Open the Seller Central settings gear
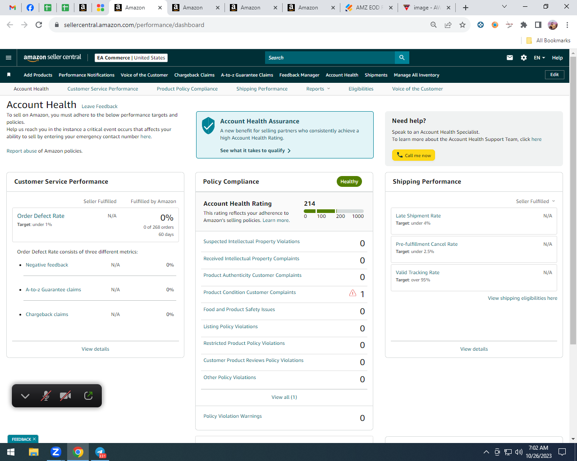Image resolution: width=577 pixels, height=461 pixels. (524, 58)
